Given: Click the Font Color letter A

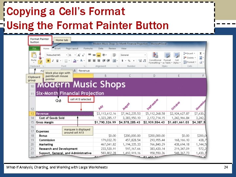Looking at the screenshot, I should click(81, 61).
